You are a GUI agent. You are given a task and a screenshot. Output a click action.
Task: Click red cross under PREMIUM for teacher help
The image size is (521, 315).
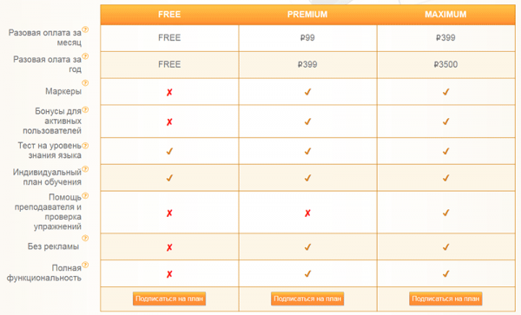307,213
